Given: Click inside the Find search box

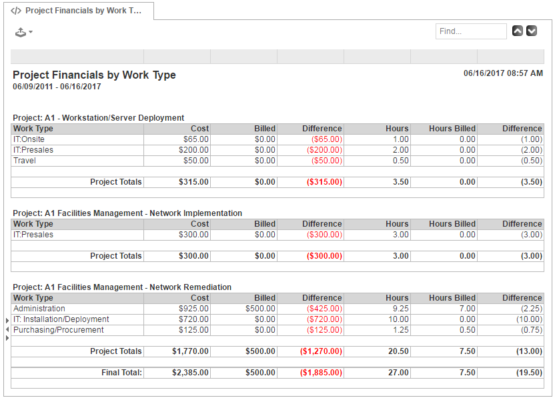Looking at the screenshot, I should (471, 31).
